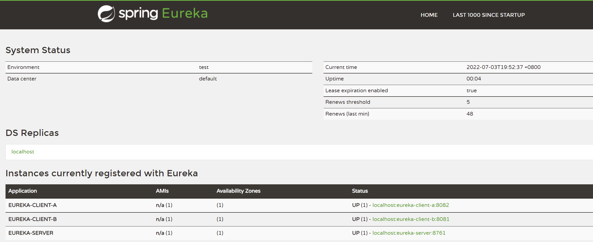The width and height of the screenshot is (593, 242).
Task: Select the renews last minute value 48
Action: pyautogui.click(x=470, y=114)
